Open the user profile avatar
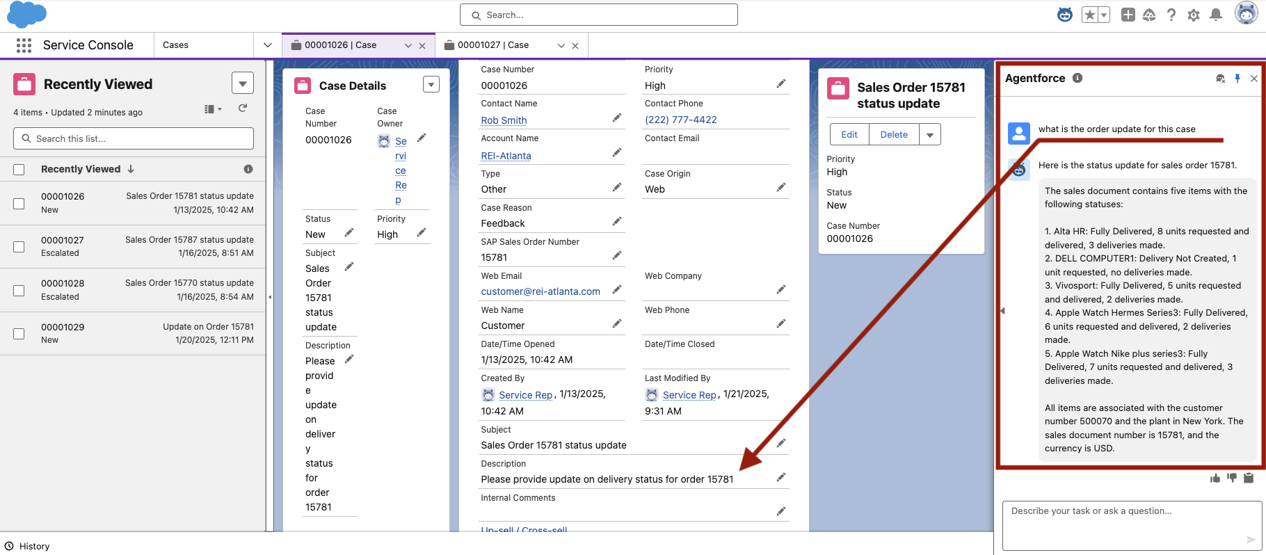1266x555 pixels. click(1246, 13)
